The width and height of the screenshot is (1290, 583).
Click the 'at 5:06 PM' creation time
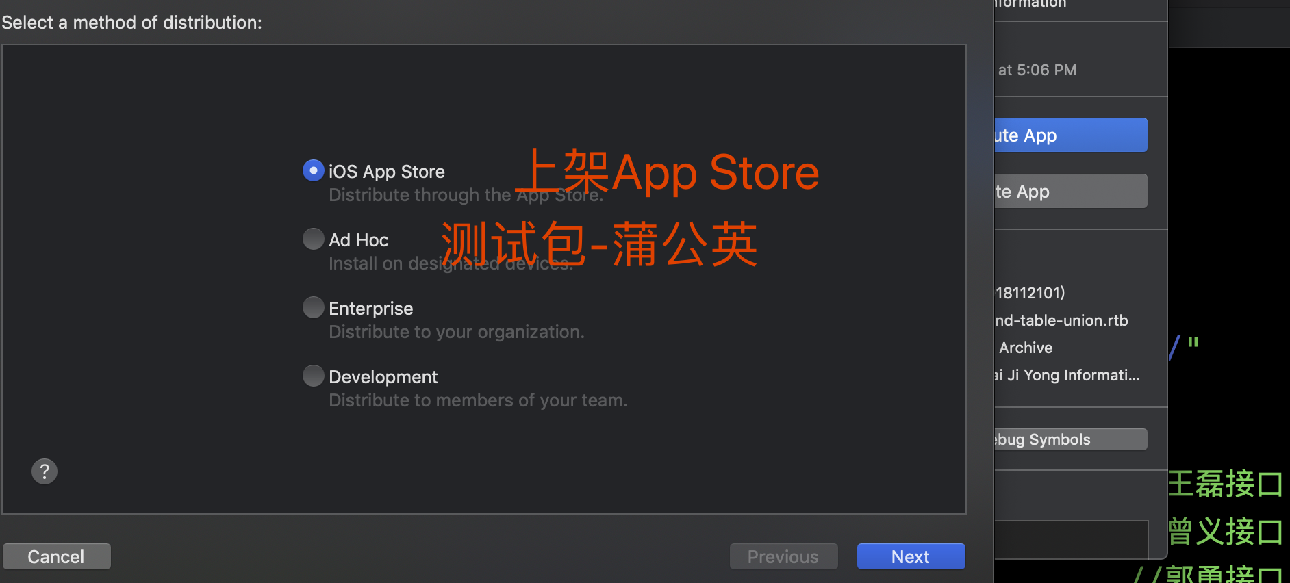click(x=1037, y=70)
